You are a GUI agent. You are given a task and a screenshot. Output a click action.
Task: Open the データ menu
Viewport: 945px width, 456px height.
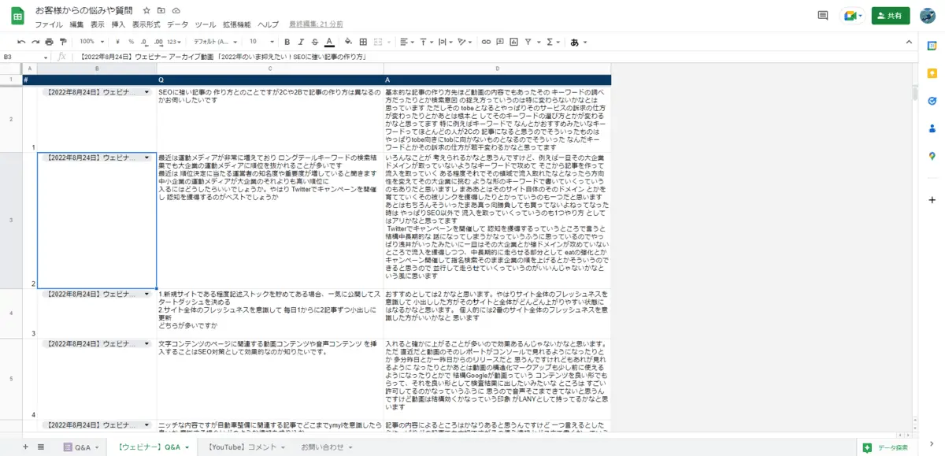(177, 25)
